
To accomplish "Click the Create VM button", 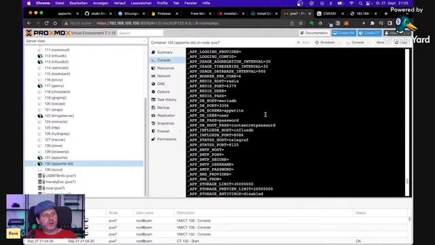I will 344,33.
